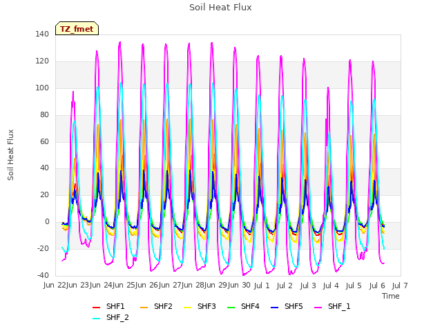The image size is (442, 331).
Task: Click the magenta SHF_1 legend color marker
Action: [318, 308]
